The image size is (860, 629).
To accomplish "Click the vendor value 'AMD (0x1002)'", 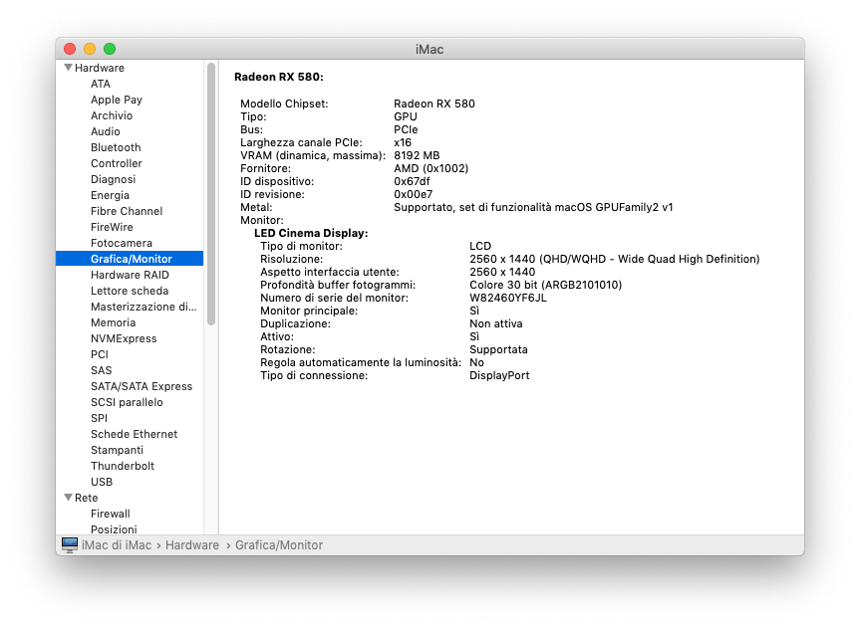I will pyautogui.click(x=431, y=168).
